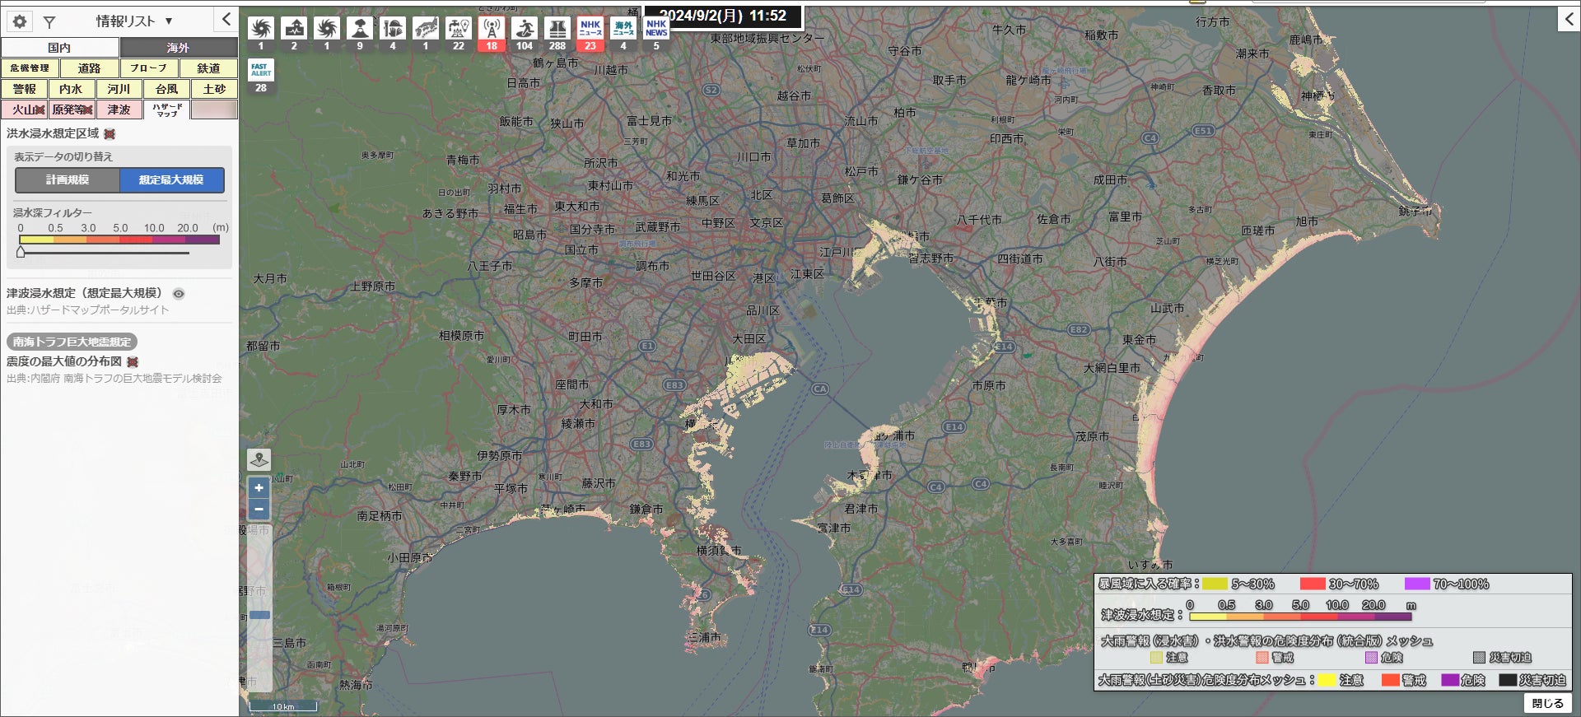The height and width of the screenshot is (717, 1581).
Task: Expand the 情報リスト dropdown arrow
Action: click(169, 21)
